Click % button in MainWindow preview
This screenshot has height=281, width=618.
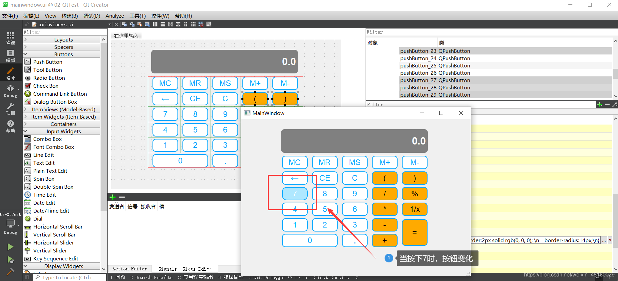pos(415,194)
